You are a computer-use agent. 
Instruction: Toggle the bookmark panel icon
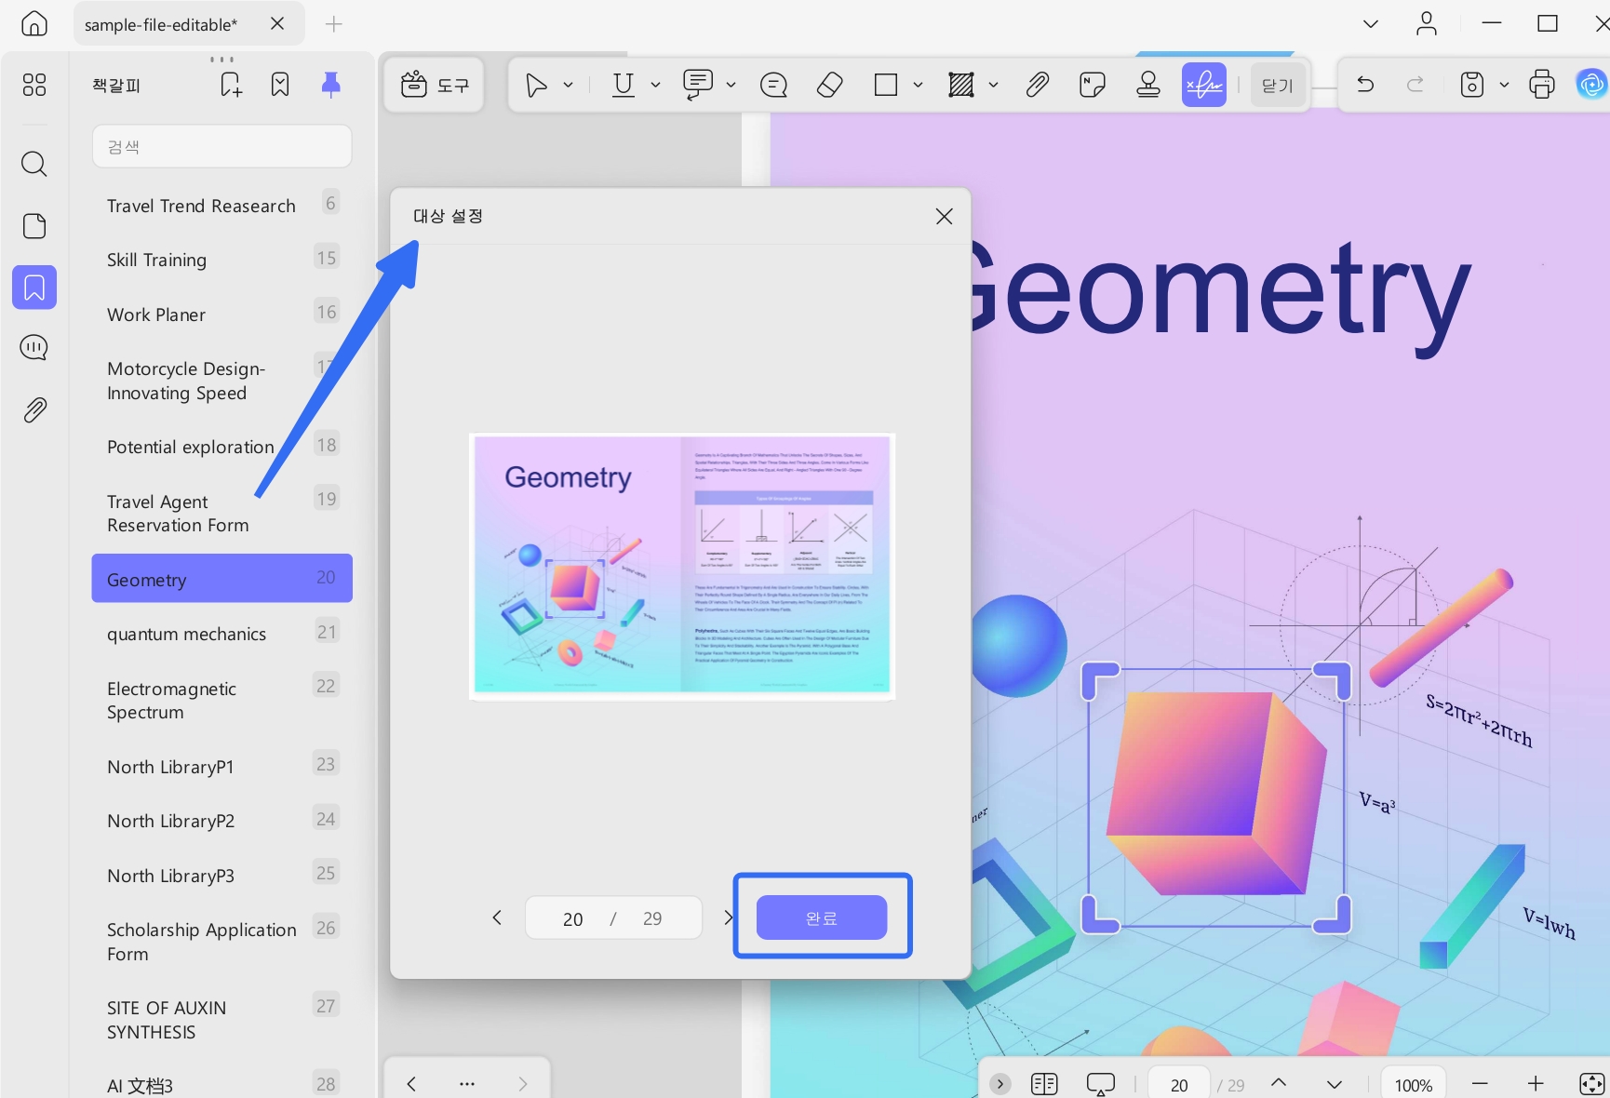pos(34,288)
